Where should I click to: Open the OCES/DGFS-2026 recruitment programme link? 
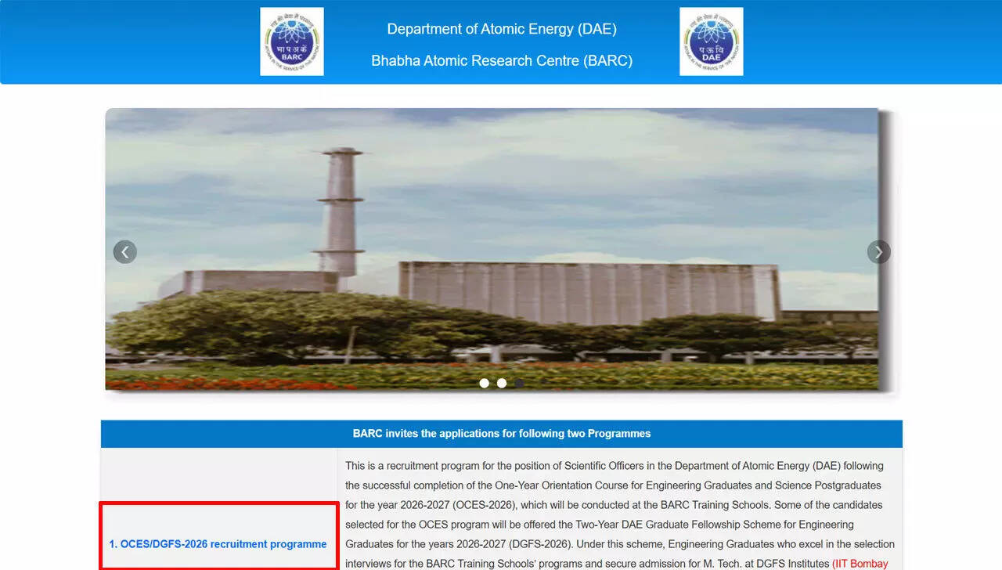[218, 544]
